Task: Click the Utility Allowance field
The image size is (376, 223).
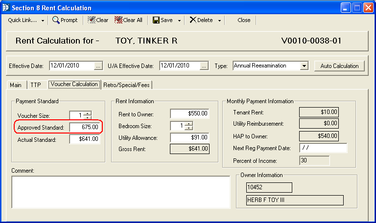Action: 189,137
